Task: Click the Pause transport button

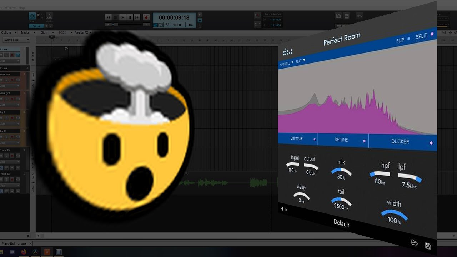Action: (x=130, y=17)
